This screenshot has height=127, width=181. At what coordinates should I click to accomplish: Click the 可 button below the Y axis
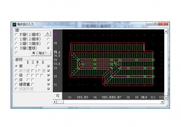[57, 96]
